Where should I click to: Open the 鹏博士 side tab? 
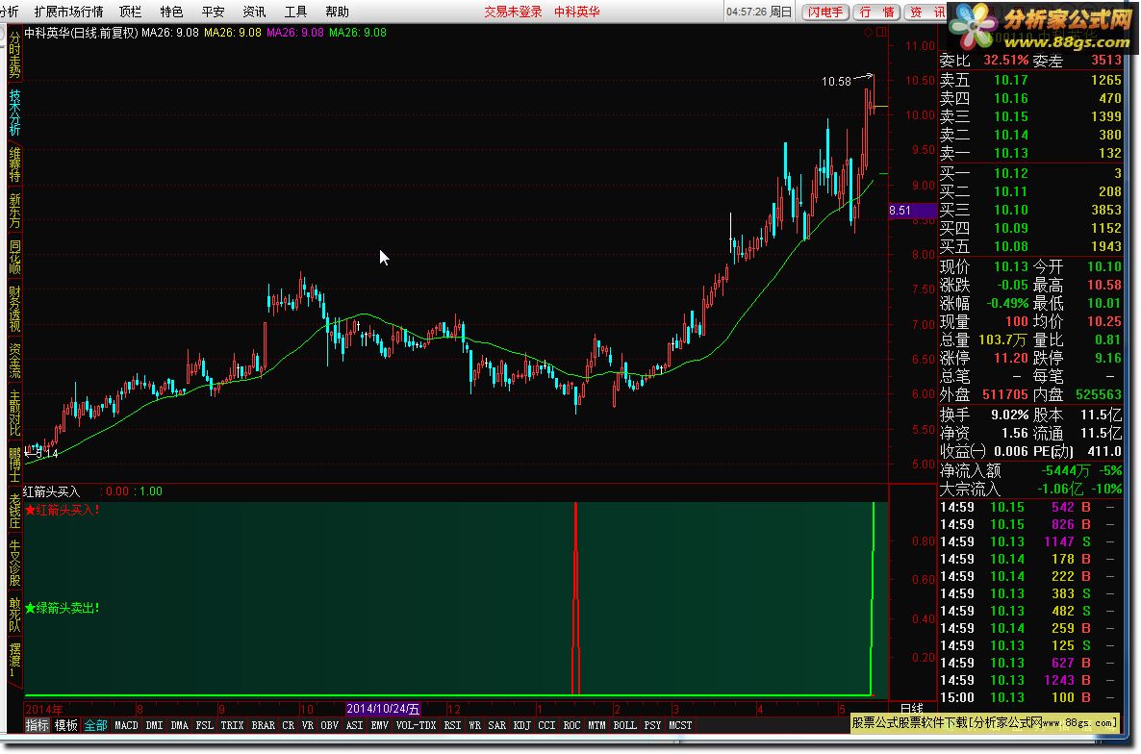tap(14, 464)
